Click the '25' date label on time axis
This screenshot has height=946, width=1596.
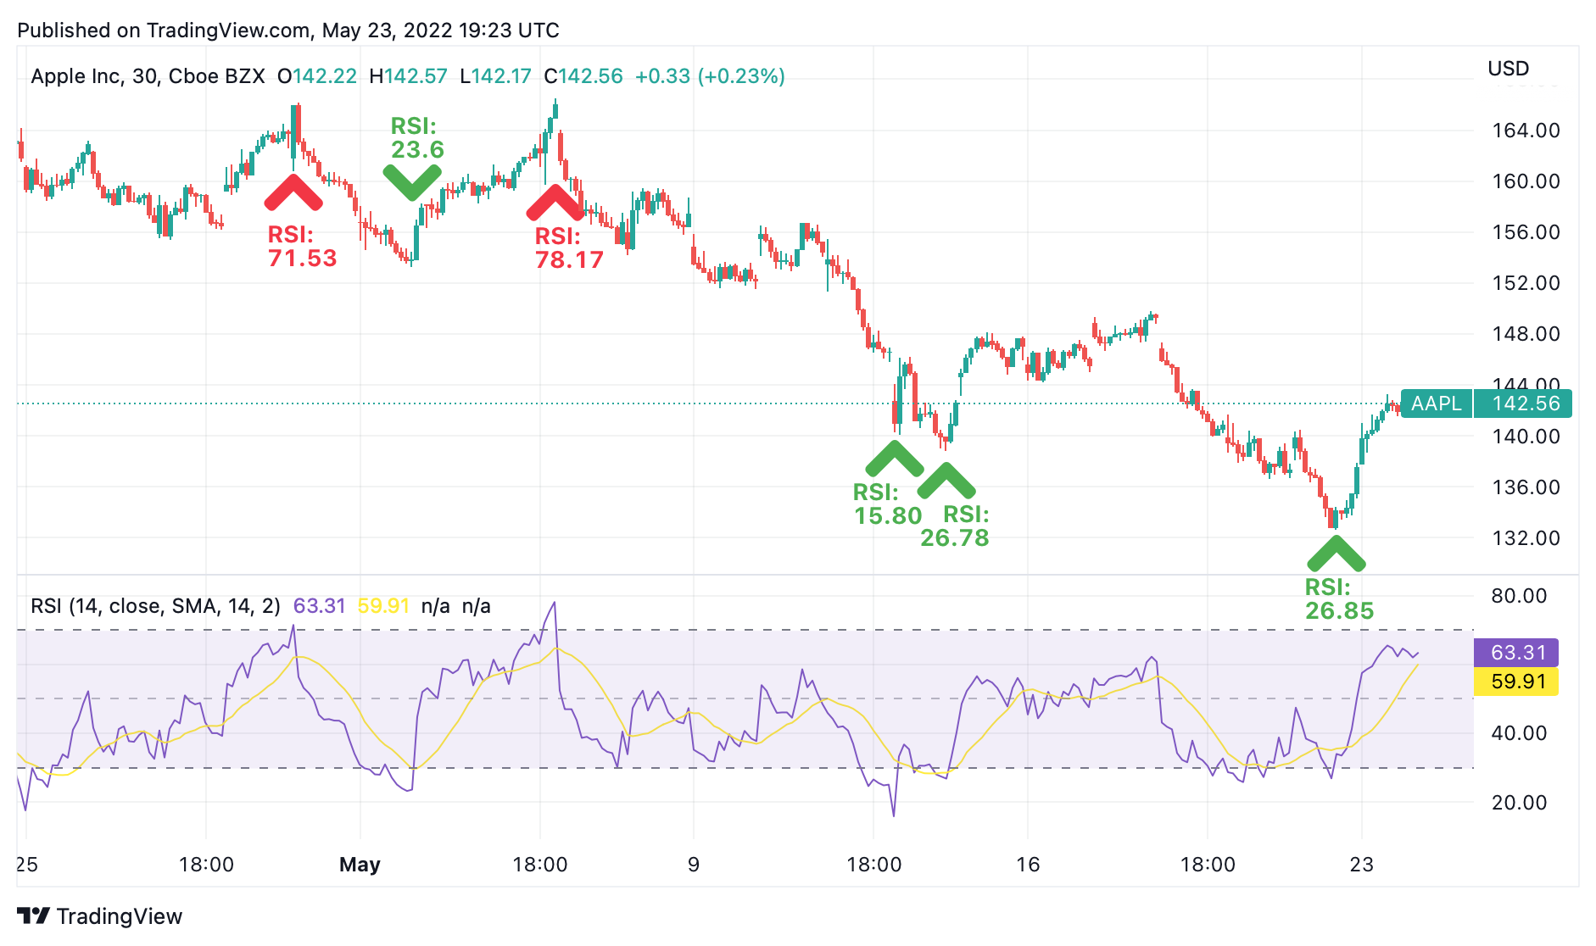(27, 865)
